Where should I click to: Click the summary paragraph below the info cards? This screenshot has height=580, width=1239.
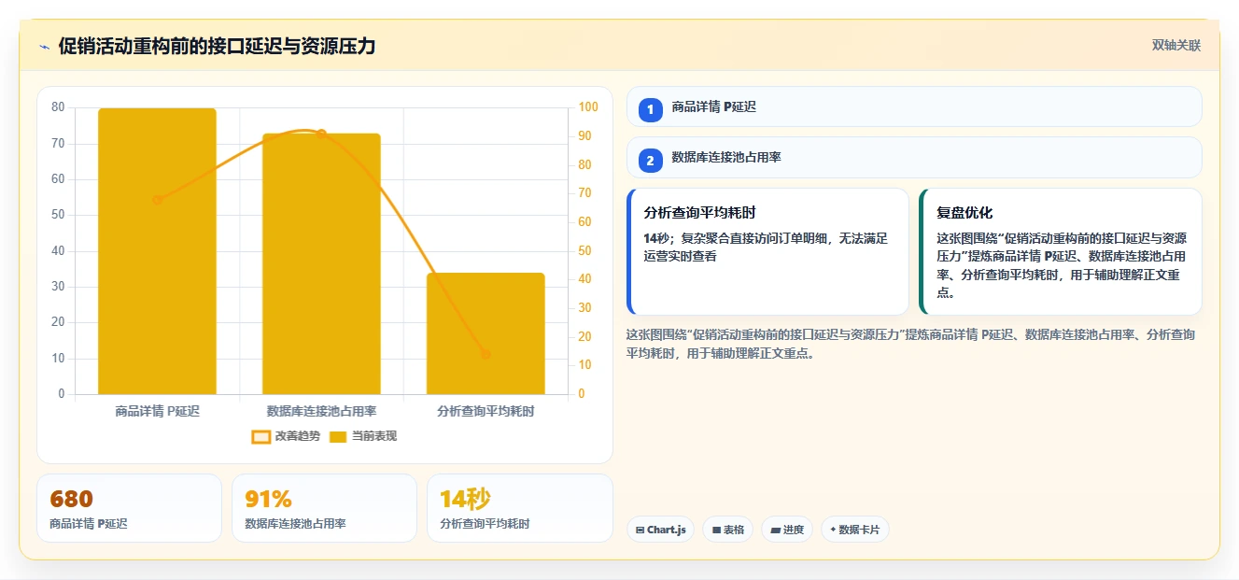click(x=910, y=344)
